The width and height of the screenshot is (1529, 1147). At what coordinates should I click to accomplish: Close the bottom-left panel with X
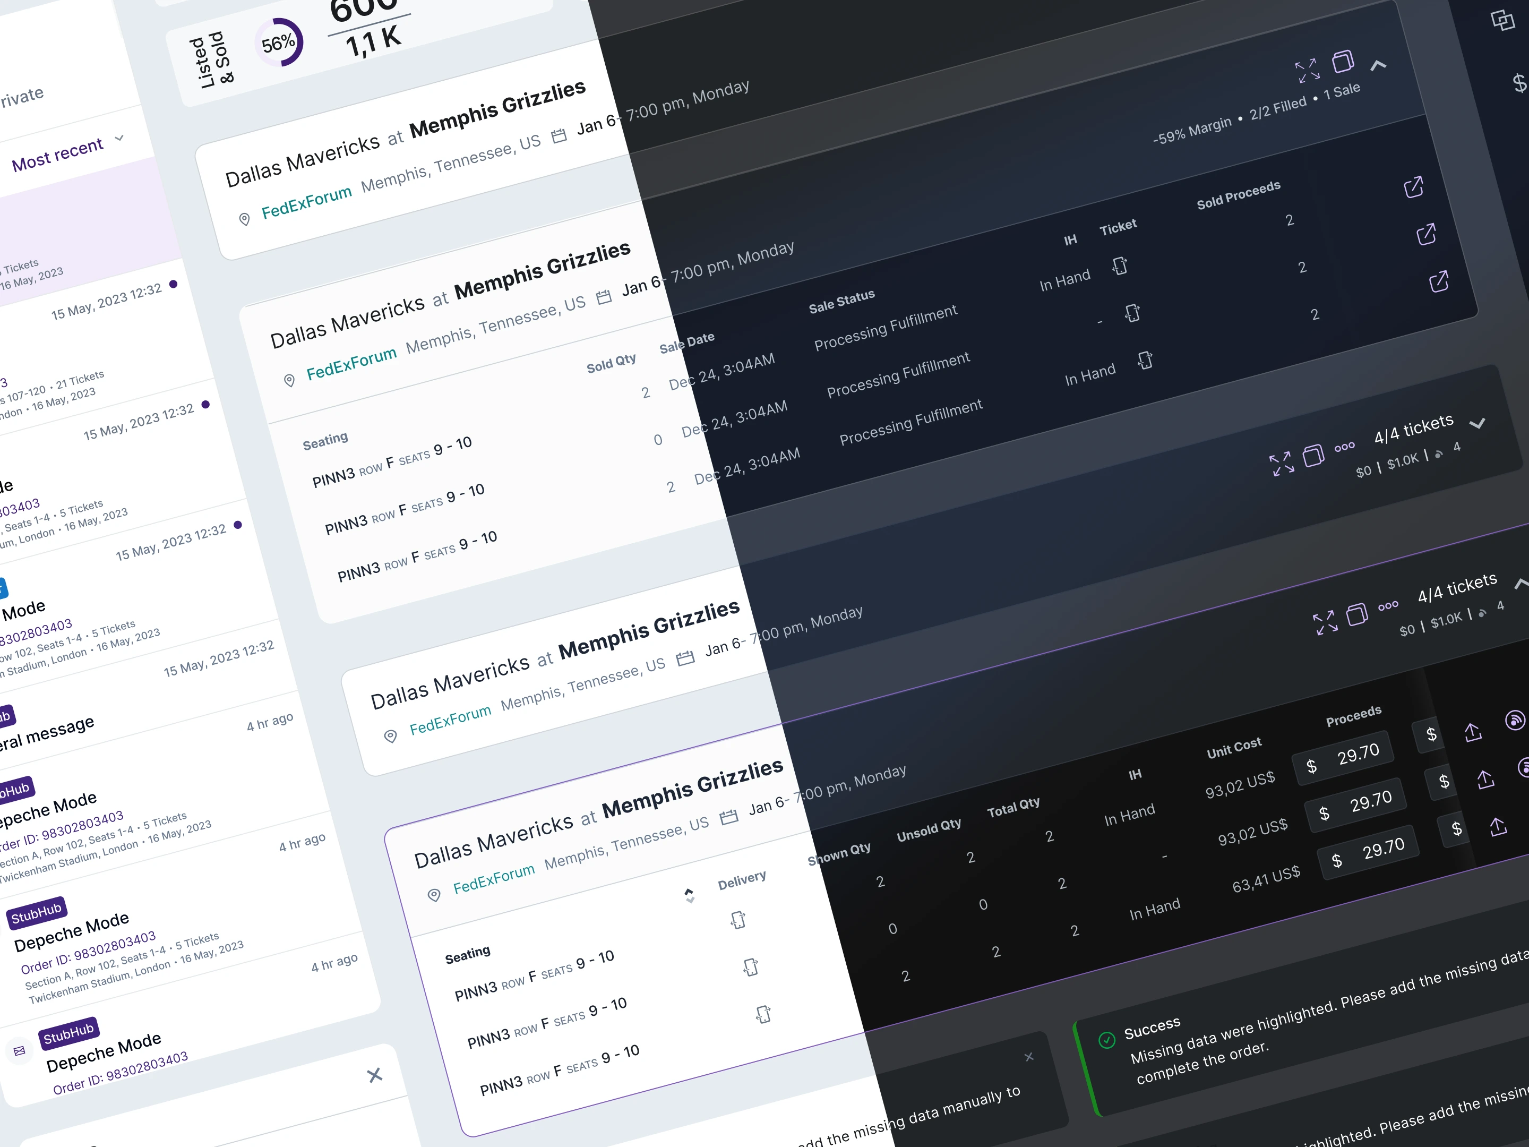pos(375,1075)
